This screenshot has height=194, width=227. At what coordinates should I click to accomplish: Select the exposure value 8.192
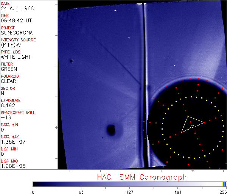(8, 105)
